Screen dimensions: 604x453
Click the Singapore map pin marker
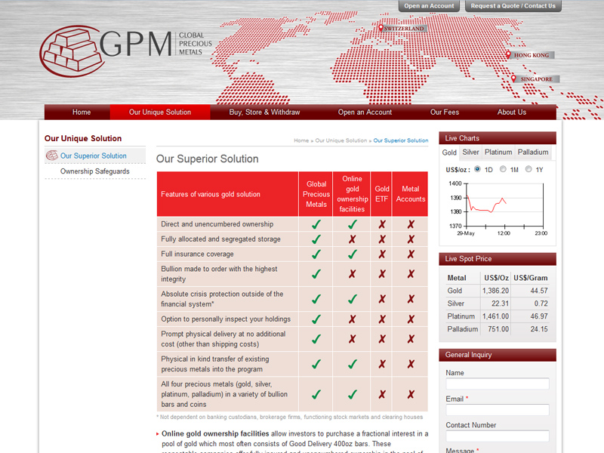[513, 79]
